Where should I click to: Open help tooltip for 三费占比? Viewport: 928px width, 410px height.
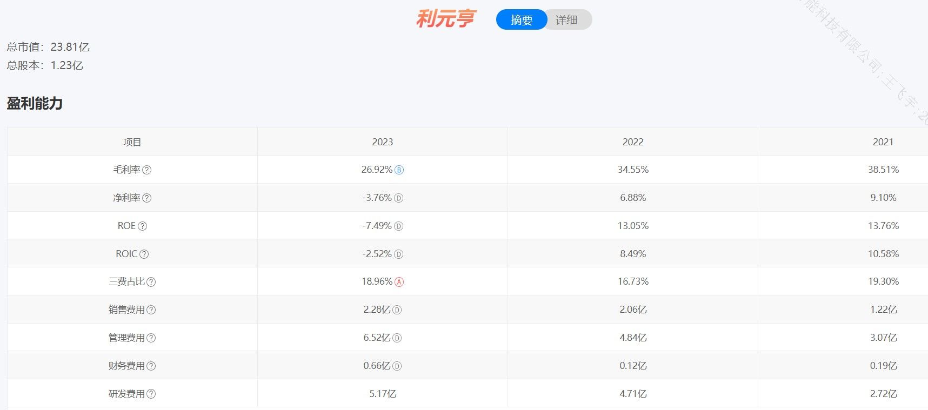click(x=151, y=282)
